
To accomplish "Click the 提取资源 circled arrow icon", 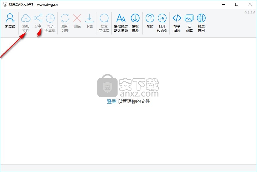I will pyautogui.click(x=135, y=18).
